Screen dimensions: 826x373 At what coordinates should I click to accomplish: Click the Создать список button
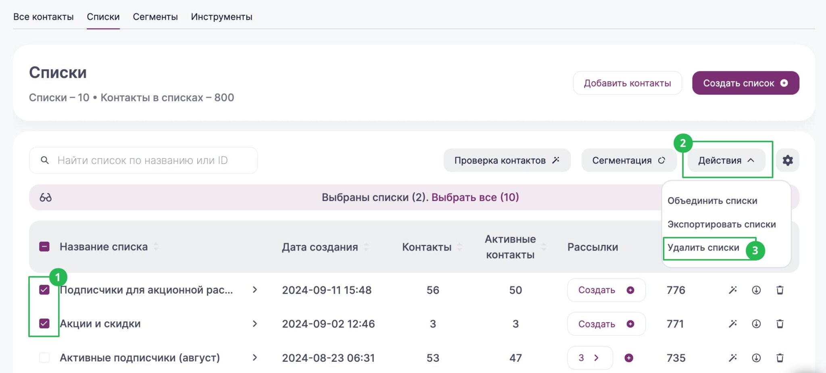(745, 83)
